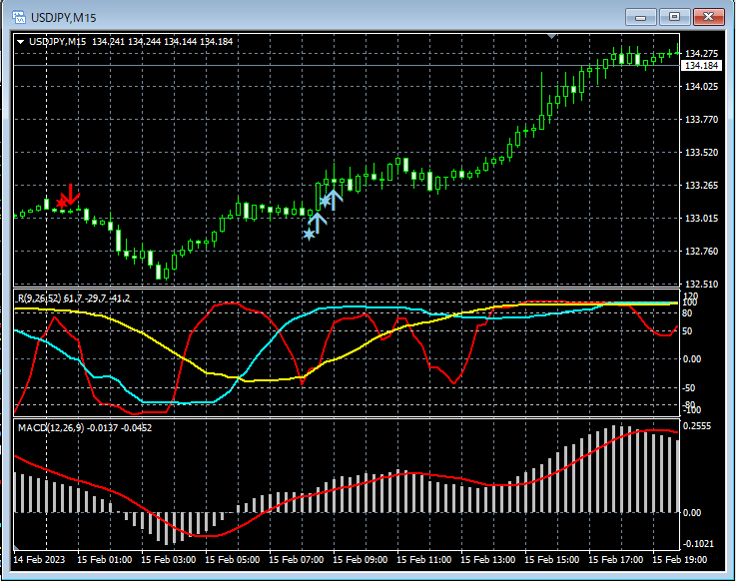
Task: Click the chart shift marker triangle at the top
Action: pyautogui.click(x=552, y=36)
